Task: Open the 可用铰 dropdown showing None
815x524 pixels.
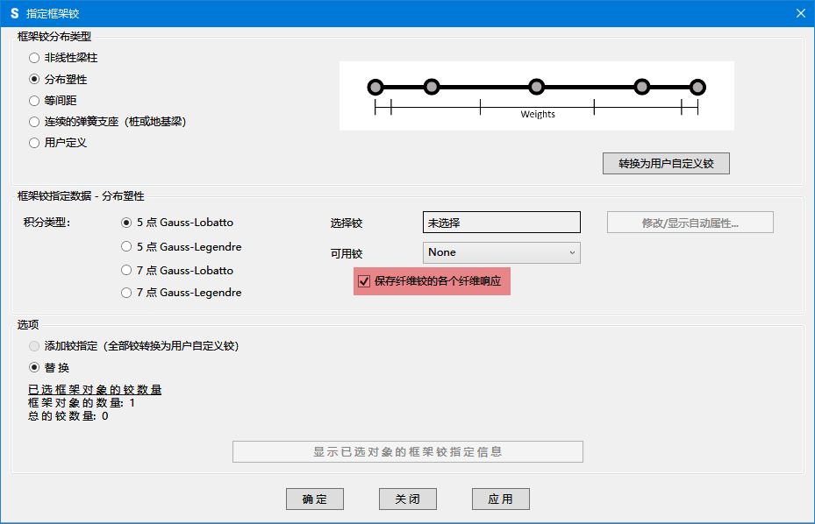Action: tap(501, 252)
